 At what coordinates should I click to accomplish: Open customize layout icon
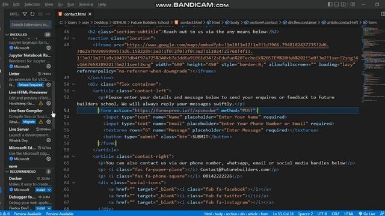click(x=353, y=4)
